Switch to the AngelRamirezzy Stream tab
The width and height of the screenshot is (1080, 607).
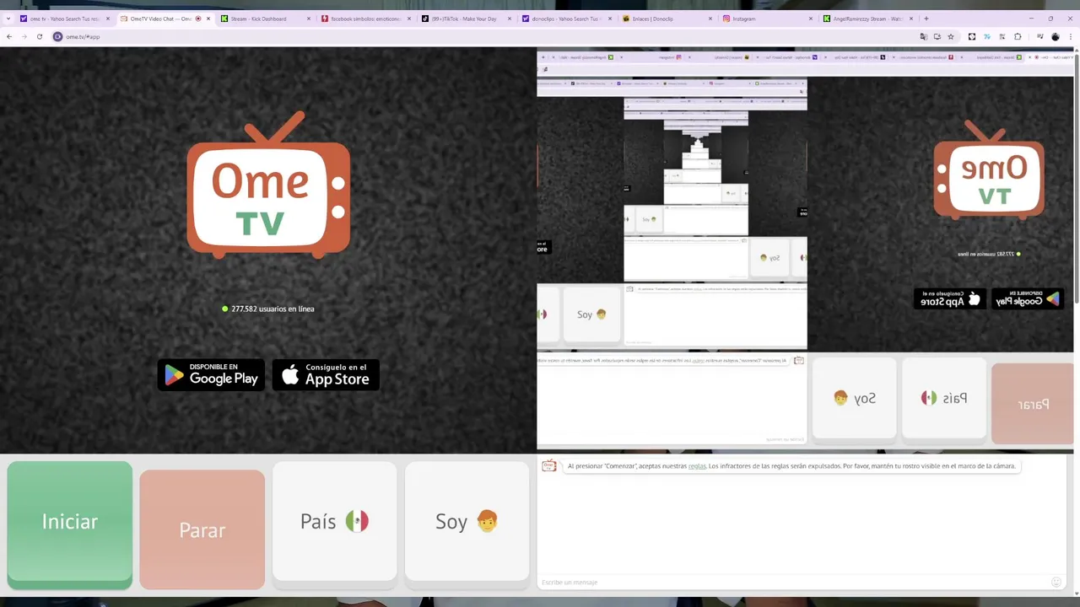(867, 19)
